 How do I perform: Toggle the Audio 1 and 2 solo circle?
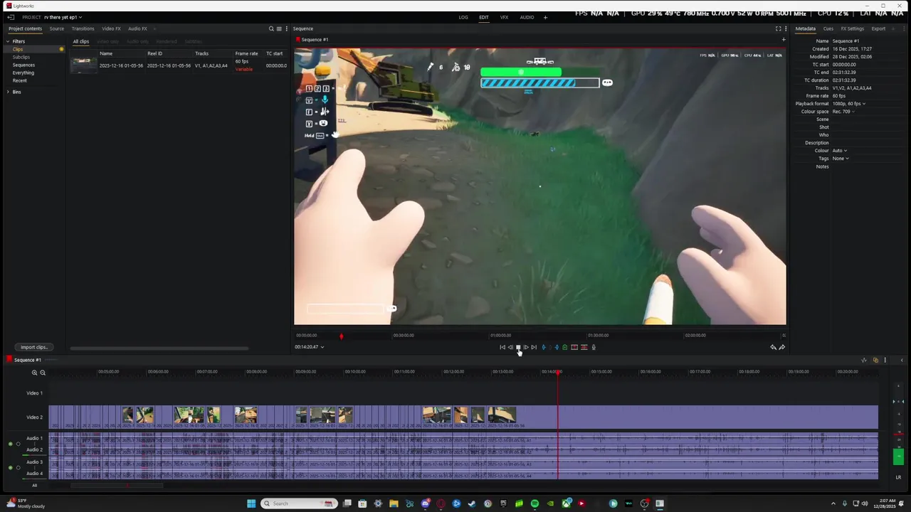point(18,444)
